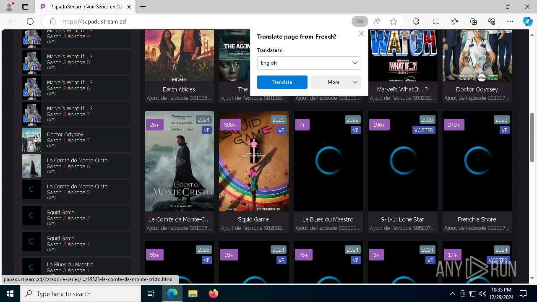Open sidebar Squid Game Saison 2 épisode 1
The image size is (537, 302).
tap(77, 244)
